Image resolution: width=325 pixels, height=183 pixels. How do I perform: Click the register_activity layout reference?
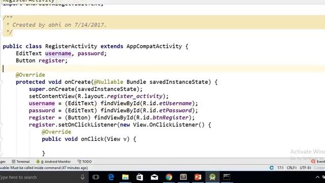(x=135, y=96)
